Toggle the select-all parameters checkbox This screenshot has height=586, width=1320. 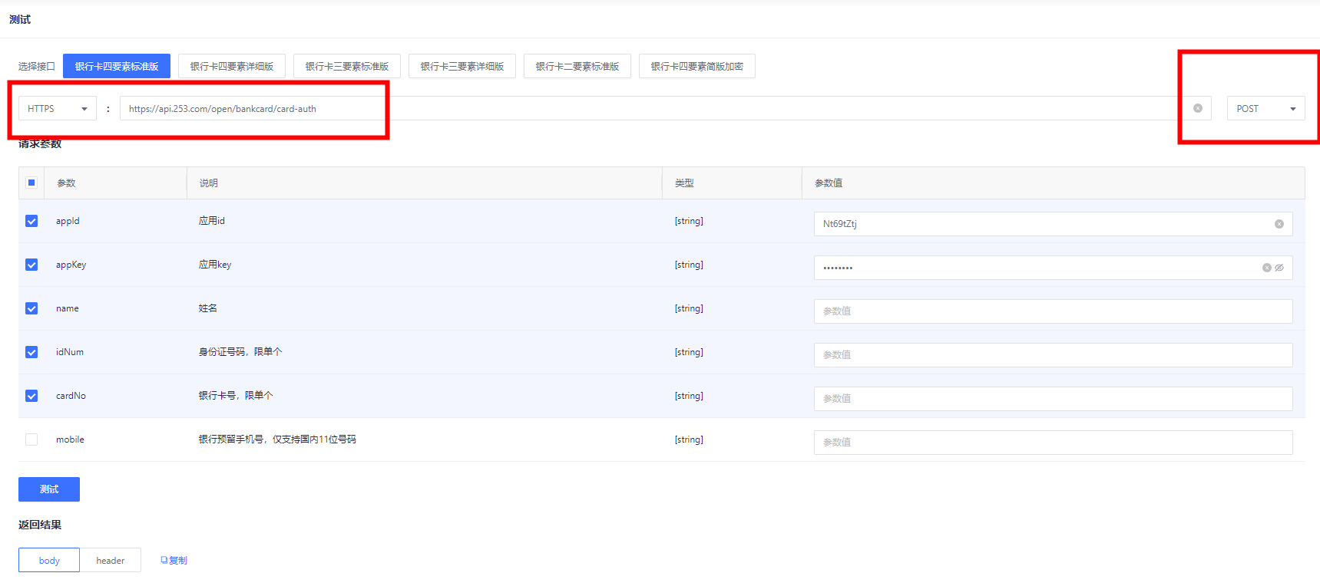click(x=31, y=183)
